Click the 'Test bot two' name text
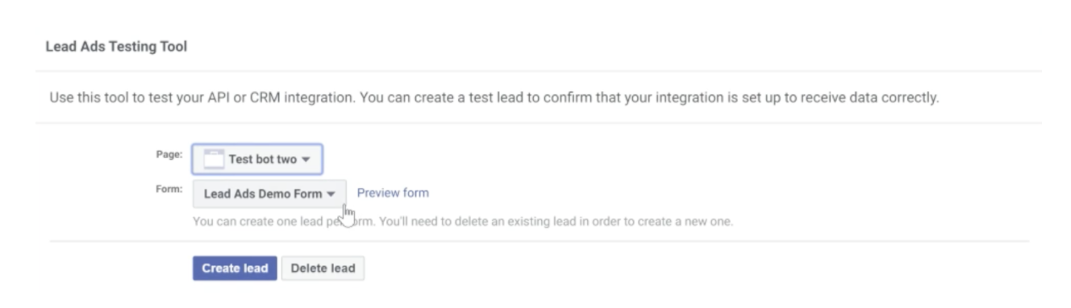The image size is (1071, 308). (263, 160)
